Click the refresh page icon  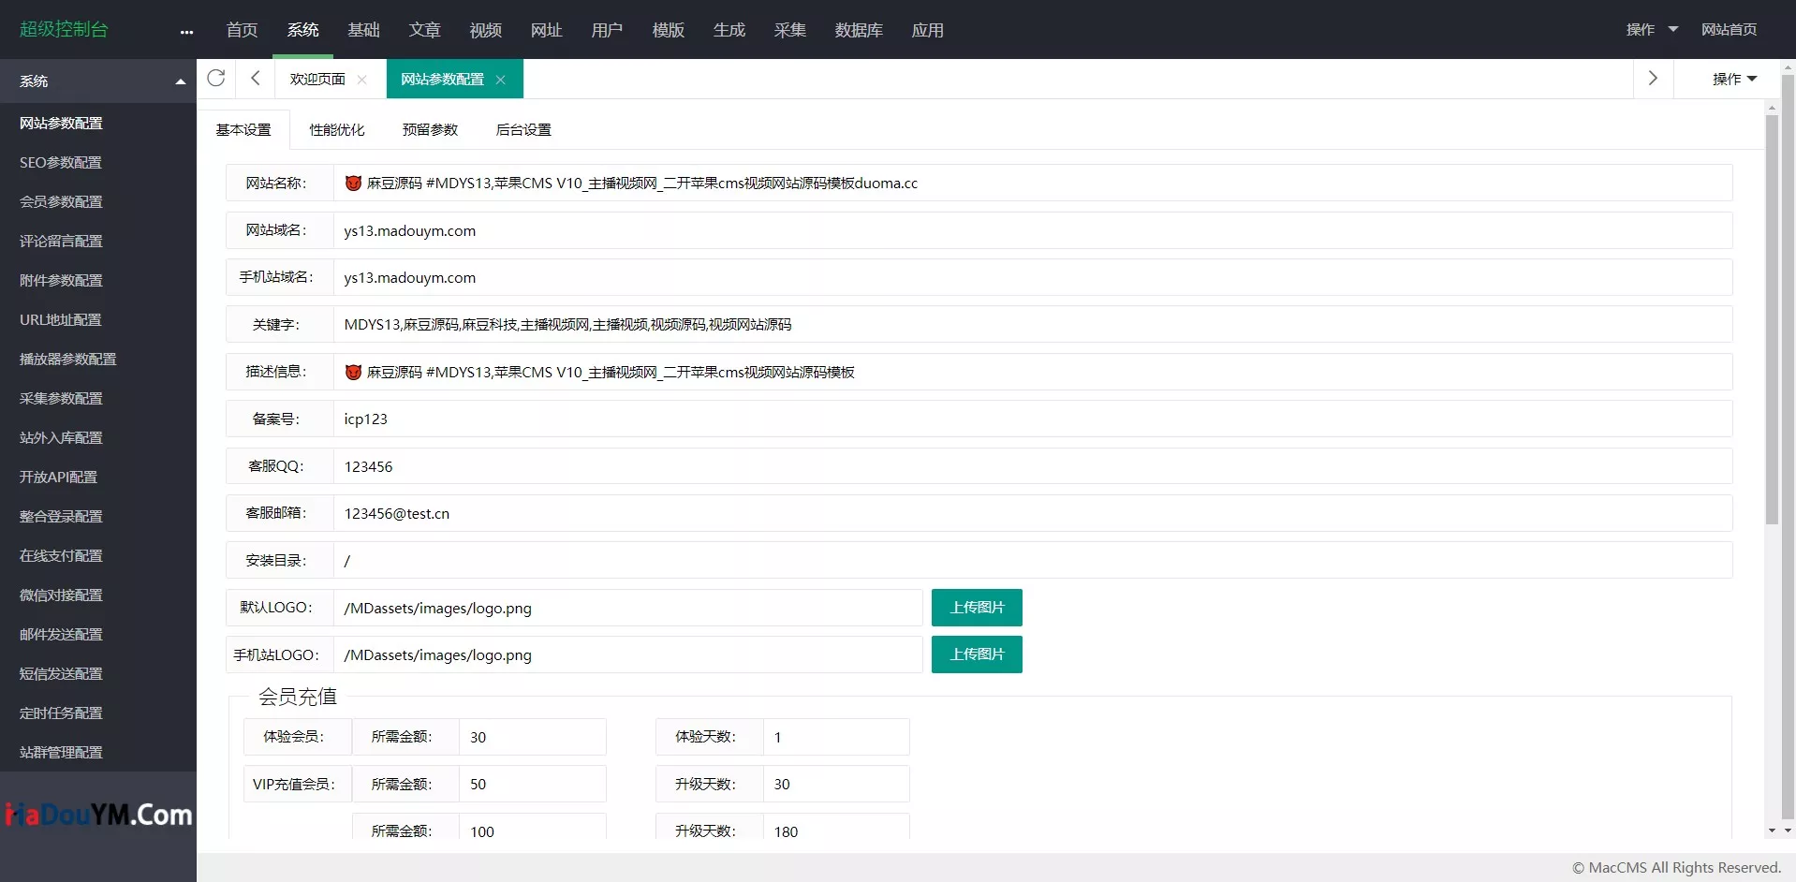pyautogui.click(x=216, y=79)
